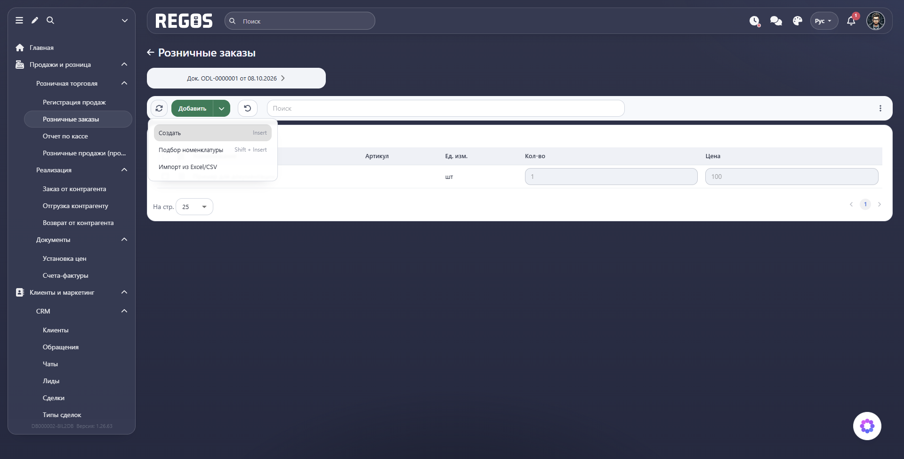This screenshot has width=904, height=459.
Task: Open the flower assistant floating button
Action: click(867, 426)
